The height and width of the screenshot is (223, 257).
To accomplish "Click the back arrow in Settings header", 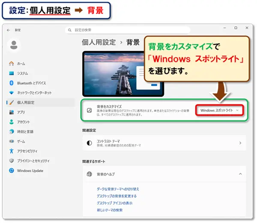I will [9, 30].
